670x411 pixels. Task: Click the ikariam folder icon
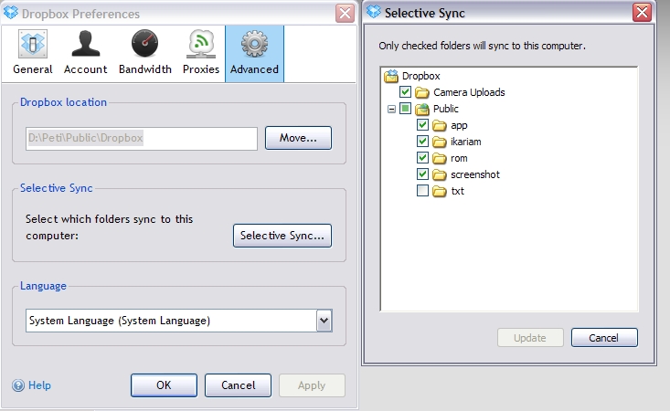(x=440, y=142)
